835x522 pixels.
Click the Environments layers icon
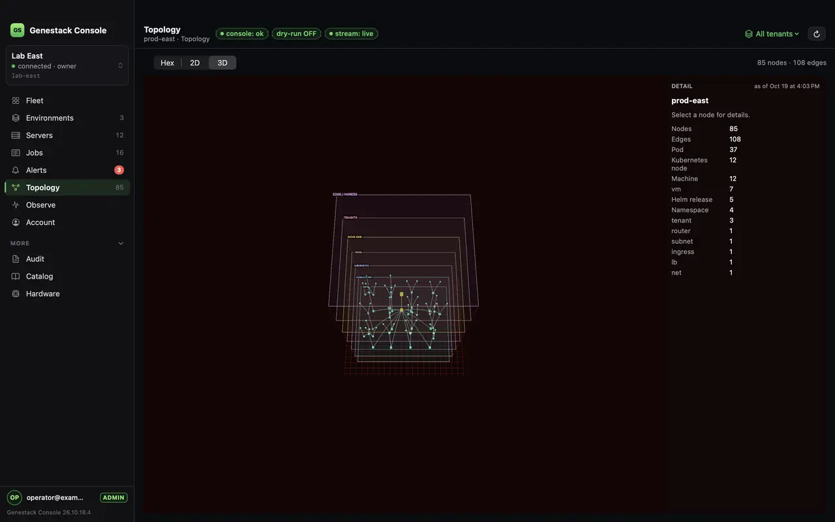(16, 118)
